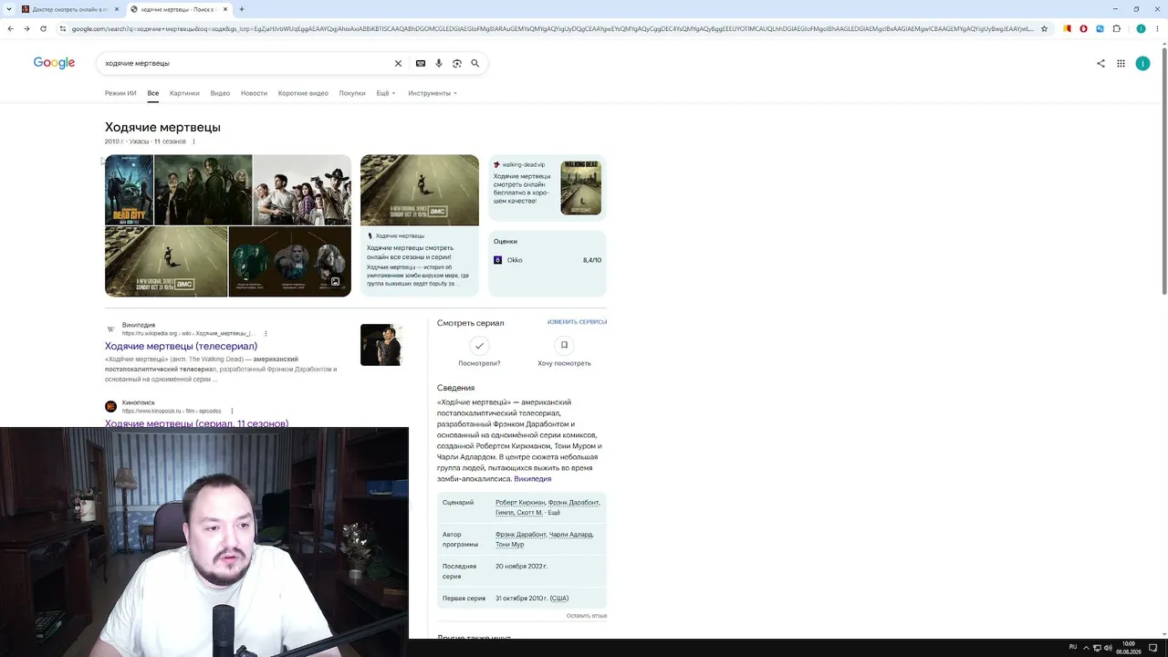Click the Google search input field
Screen dimensions: 1168x657
246,63
